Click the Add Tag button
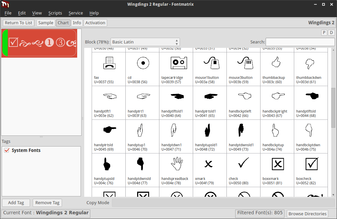337x219 pixels. click(x=16, y=203)
